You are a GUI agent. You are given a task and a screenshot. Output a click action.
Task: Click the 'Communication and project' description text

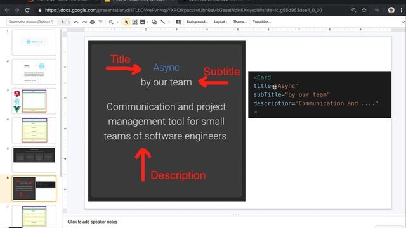166,106
